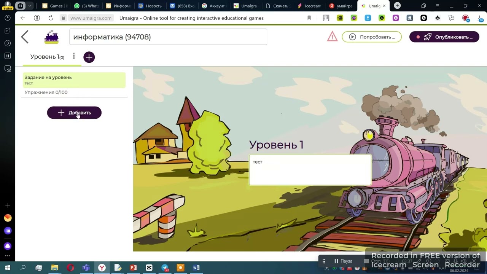Switch to the WhatsApp browser tab
487x274 pixels.
pyautogui.click(x=88, y=6)
